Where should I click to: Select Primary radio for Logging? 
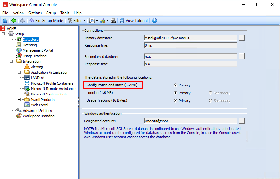[175, 93]
